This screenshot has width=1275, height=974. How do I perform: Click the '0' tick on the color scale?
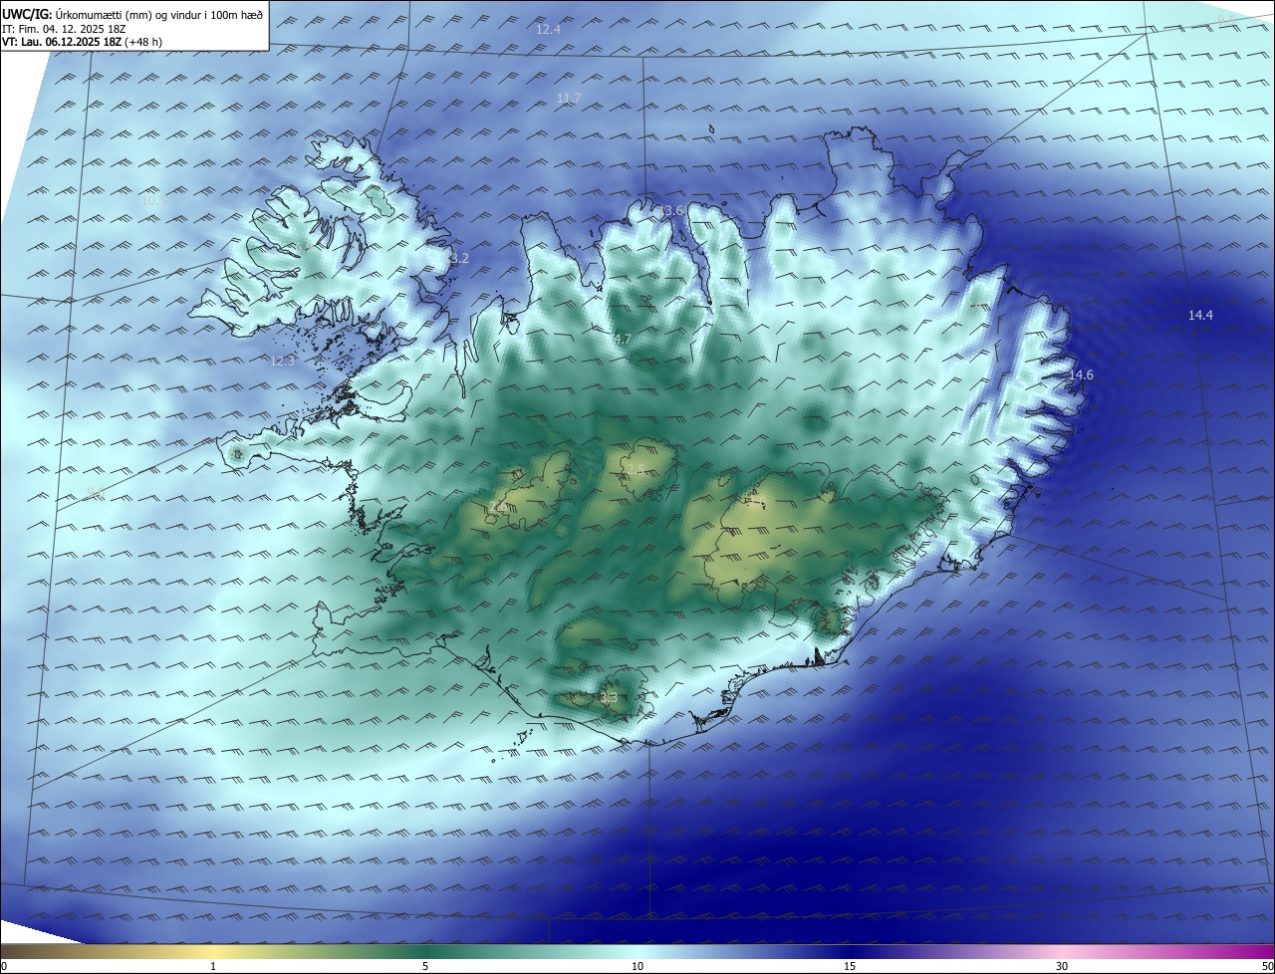(4, 967)
